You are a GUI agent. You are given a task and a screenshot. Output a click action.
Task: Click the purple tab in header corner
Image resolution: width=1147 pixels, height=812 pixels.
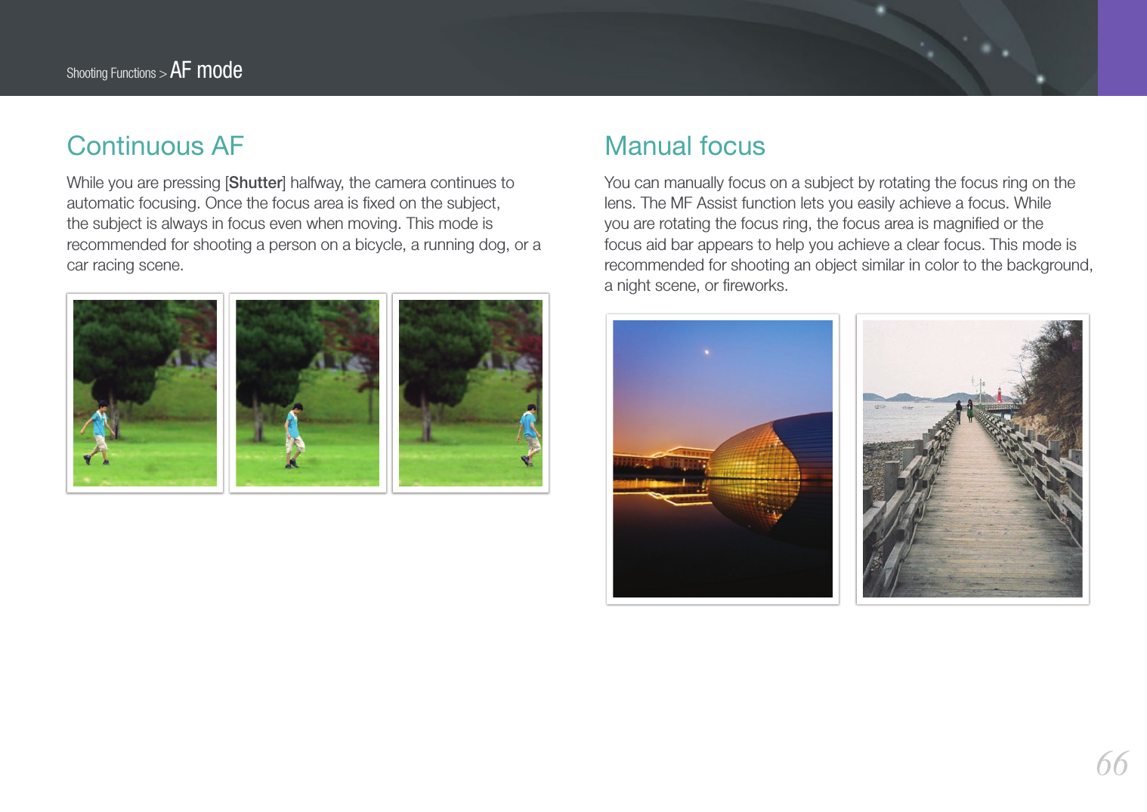pyautogui.click(x=1122, y=48)
